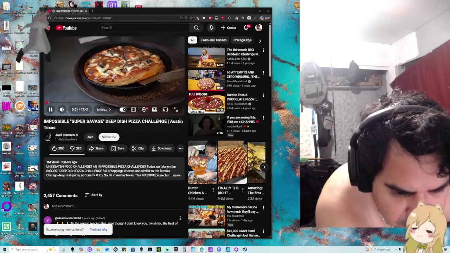Image resolution: width=450 pixels, height=253 pixels.
Task: Mute the video volume
Action: pyautogui.click(x=62, y=110)
